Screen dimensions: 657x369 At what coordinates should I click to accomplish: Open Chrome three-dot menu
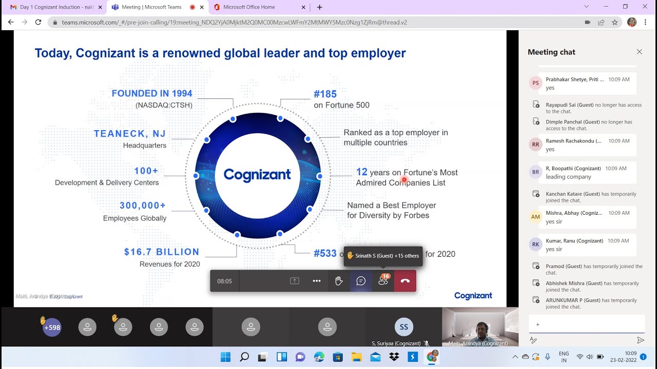[x=646, y=22]
